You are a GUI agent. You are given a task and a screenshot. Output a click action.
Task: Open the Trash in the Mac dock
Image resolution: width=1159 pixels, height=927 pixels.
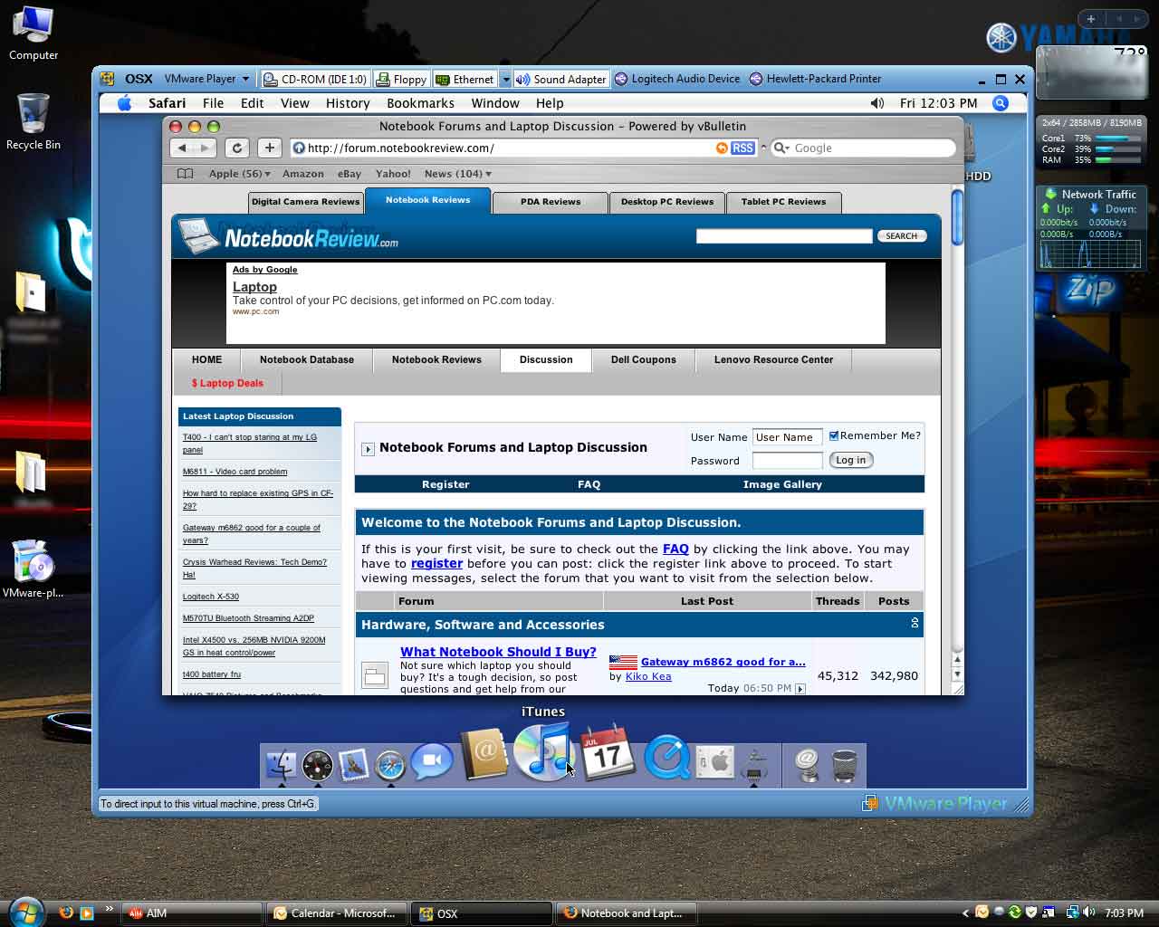(x=844, y=766)
